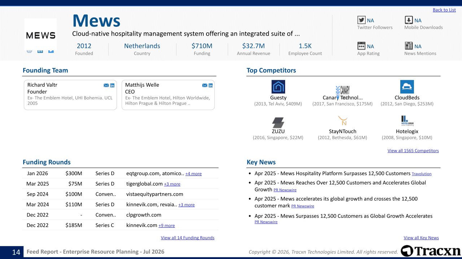Viewport: 462px width, 259px height.
Task: Click the Feed Report footer title
Action: (x=96, y=252)
